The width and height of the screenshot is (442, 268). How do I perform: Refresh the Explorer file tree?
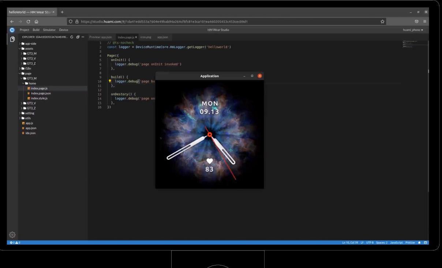pyautogui.click(x=72, y=37)
